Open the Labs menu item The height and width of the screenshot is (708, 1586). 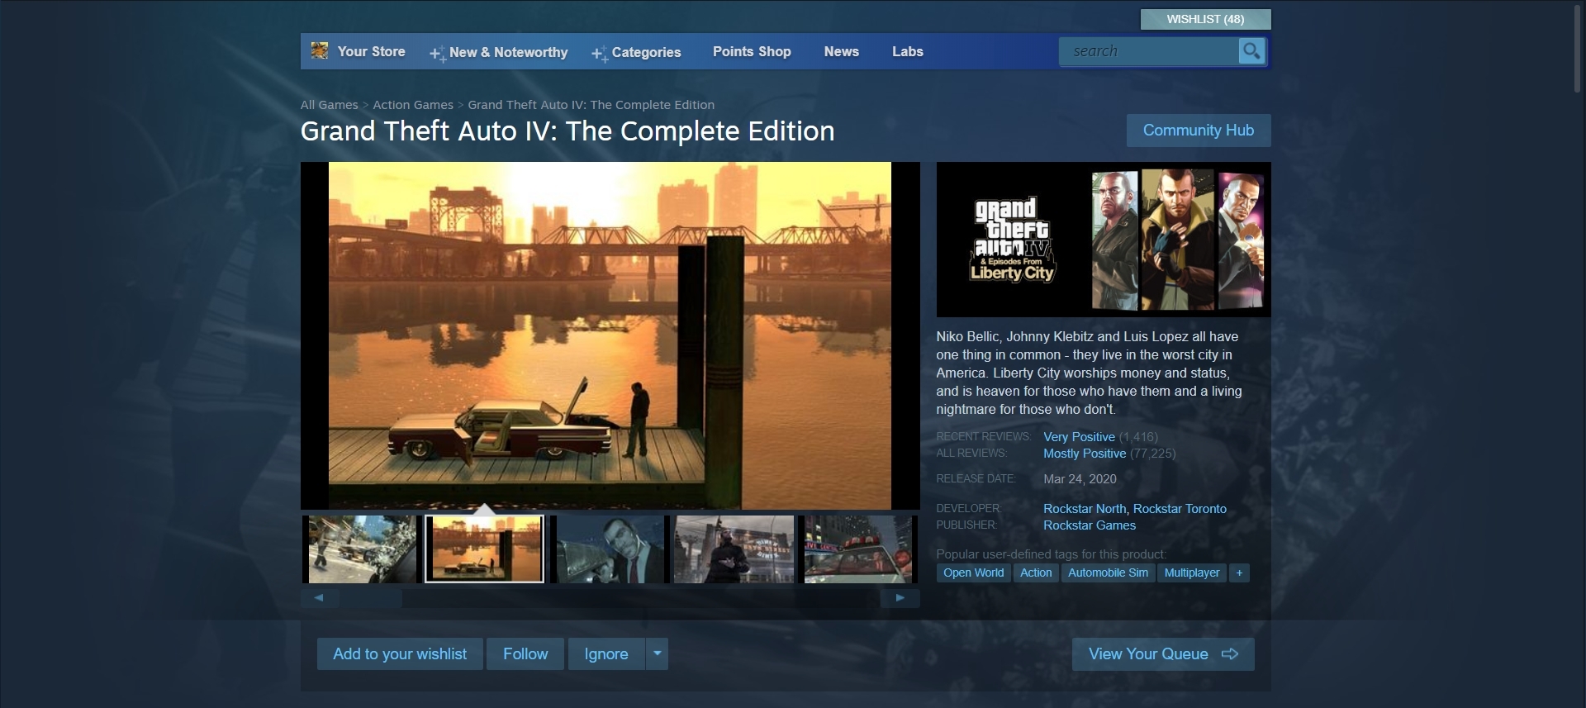907,51
